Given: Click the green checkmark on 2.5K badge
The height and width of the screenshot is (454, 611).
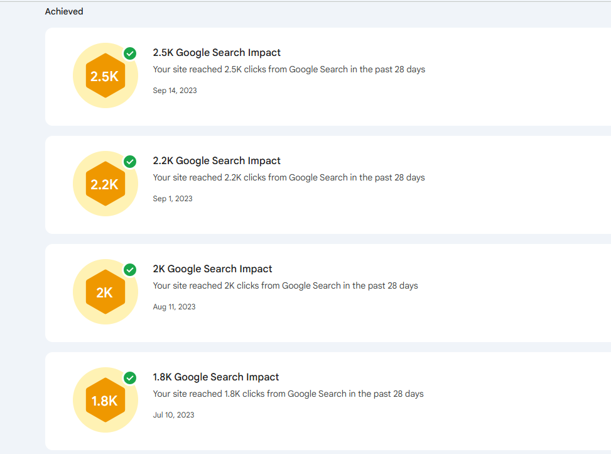Looking at the screenshot, I should tap(130, 53).
